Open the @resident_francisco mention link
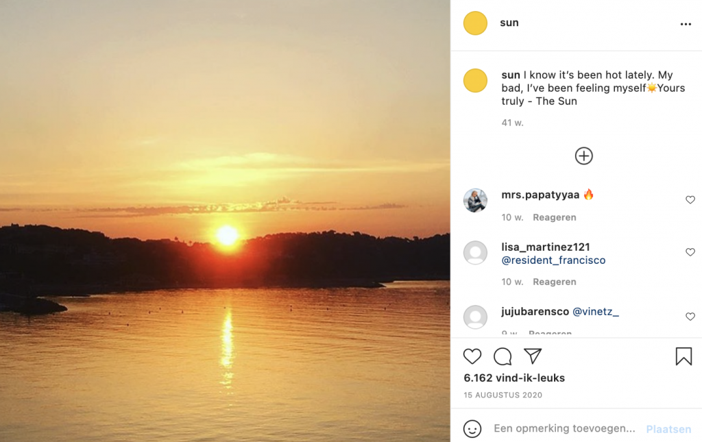Screen dimensions: 702x442 coord(553,260)
